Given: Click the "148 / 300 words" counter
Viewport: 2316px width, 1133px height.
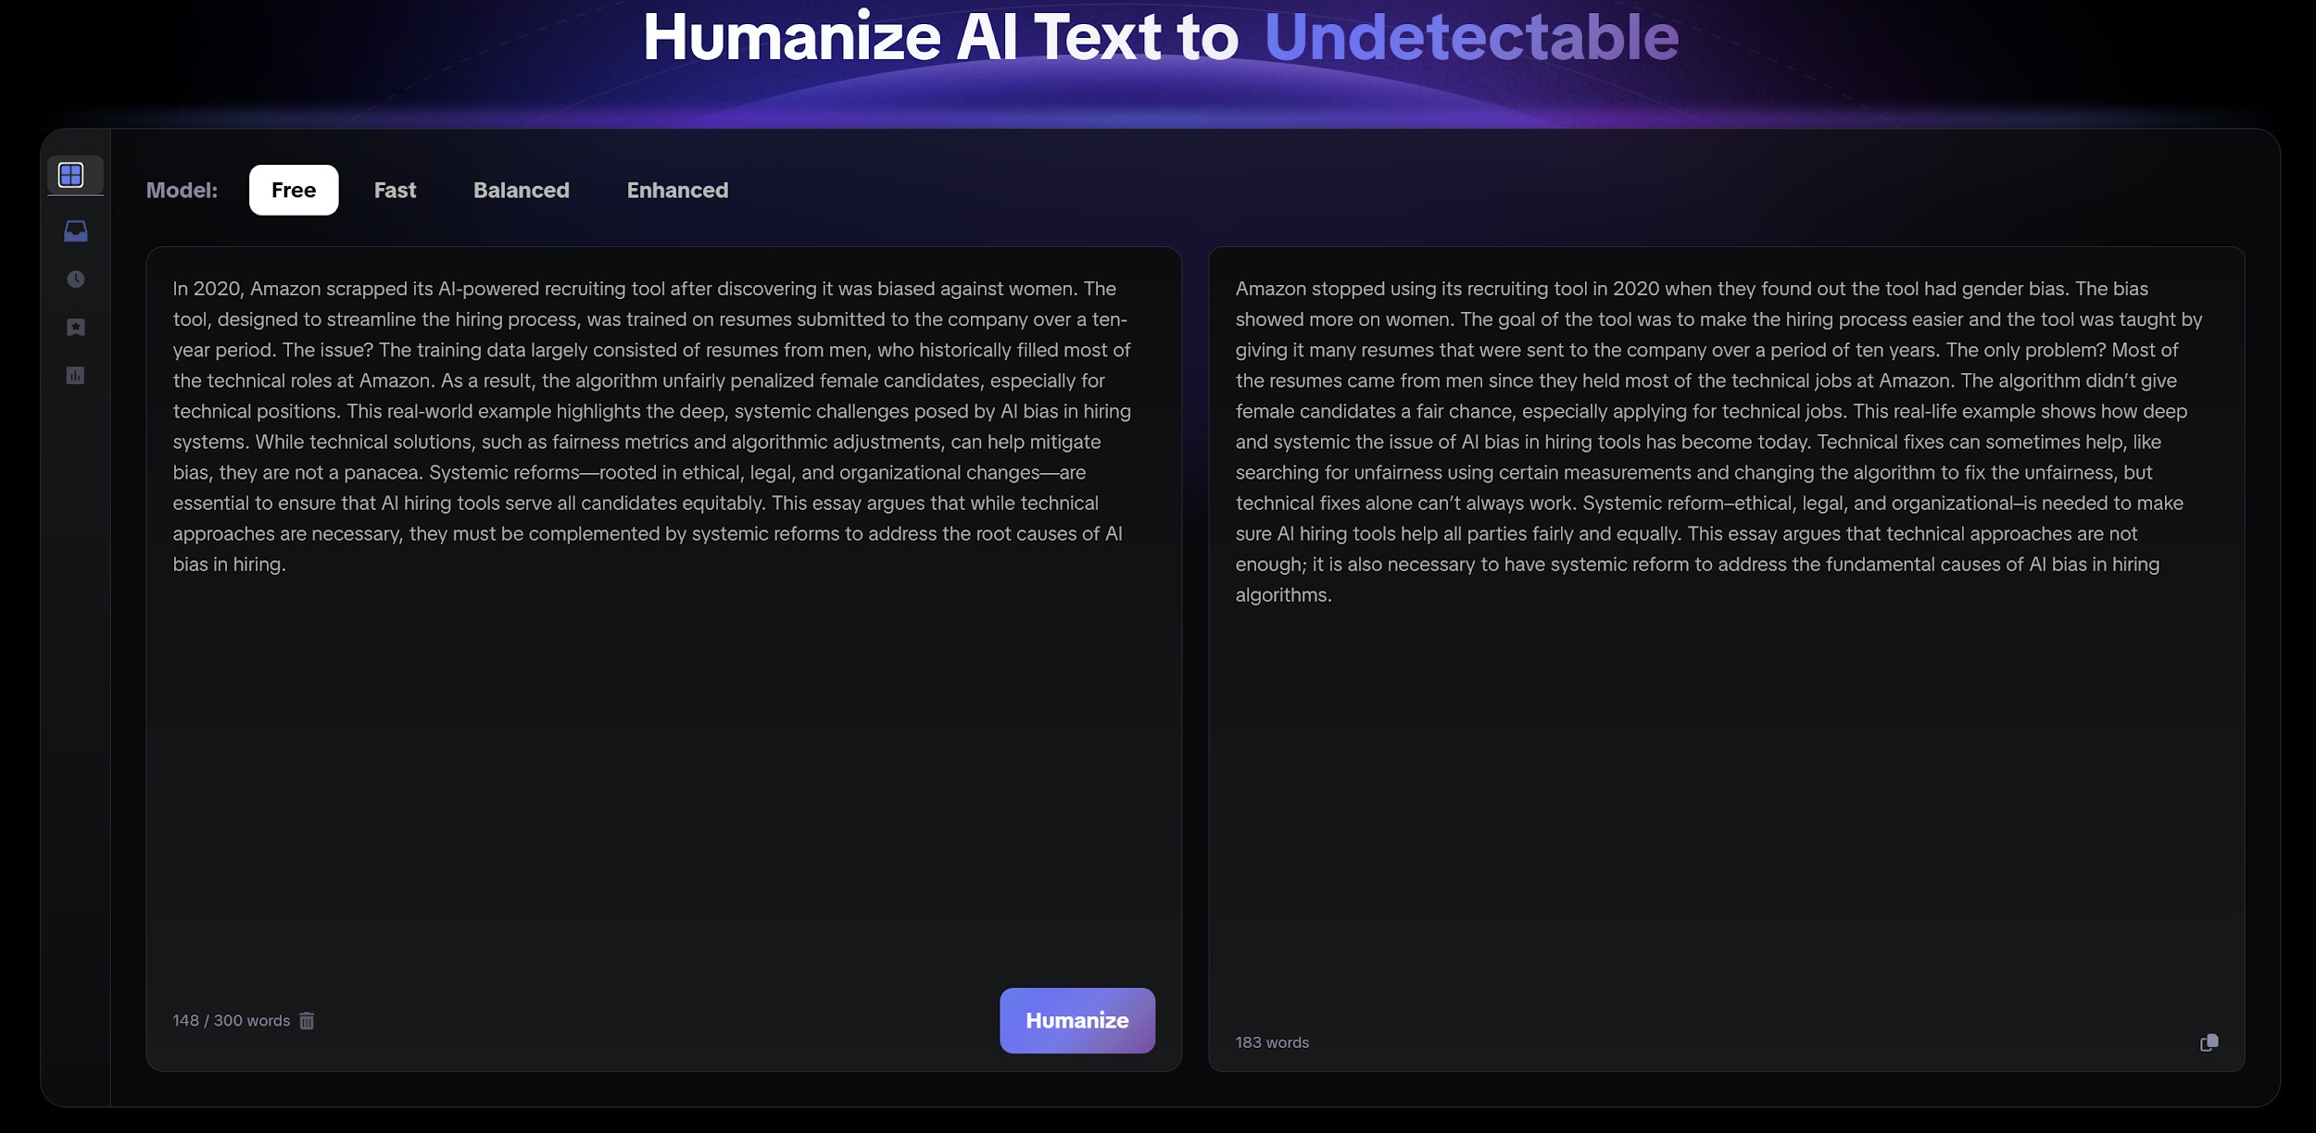Looking at the screenshot, I should tap(230, 1020).
